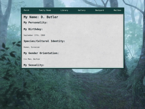This screenshot has height=109, width=145.
Task: Navigate to the Backyard page
Action: coord(100,10)
